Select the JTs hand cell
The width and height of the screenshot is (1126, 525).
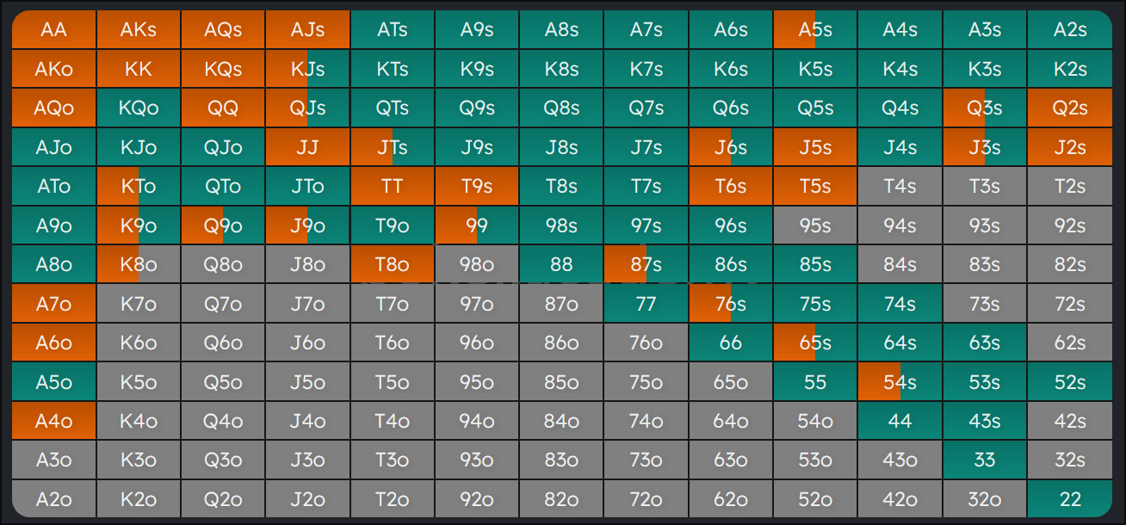coord(393,147)
